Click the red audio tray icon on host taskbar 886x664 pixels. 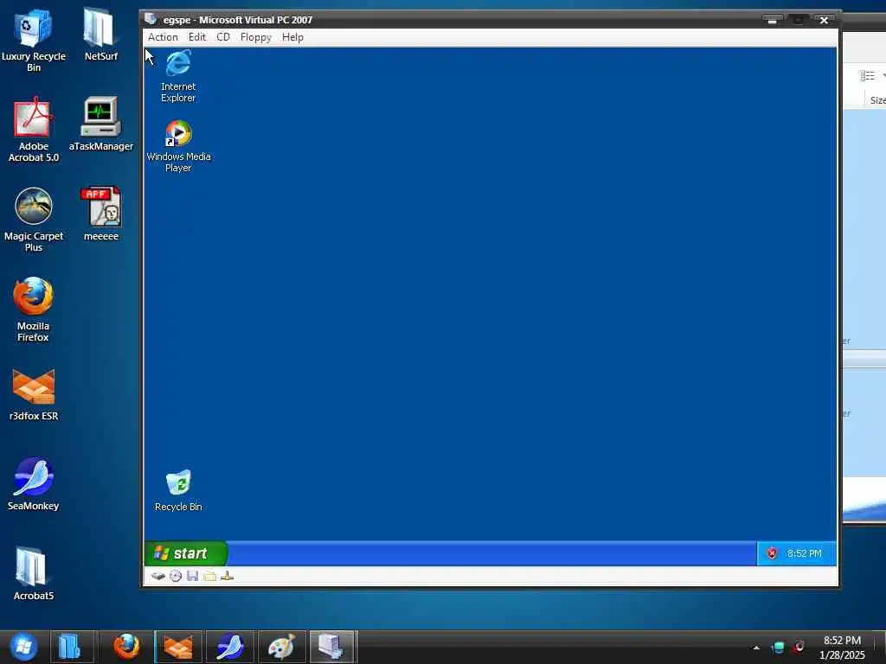799,647
